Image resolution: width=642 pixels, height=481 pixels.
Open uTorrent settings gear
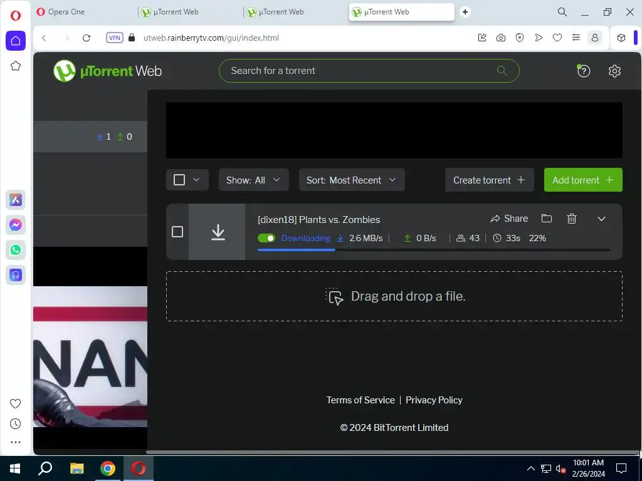click(614, 71)
